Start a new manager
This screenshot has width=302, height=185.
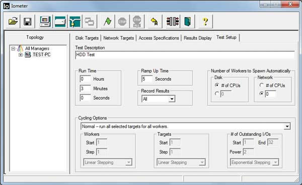[45, 21]
